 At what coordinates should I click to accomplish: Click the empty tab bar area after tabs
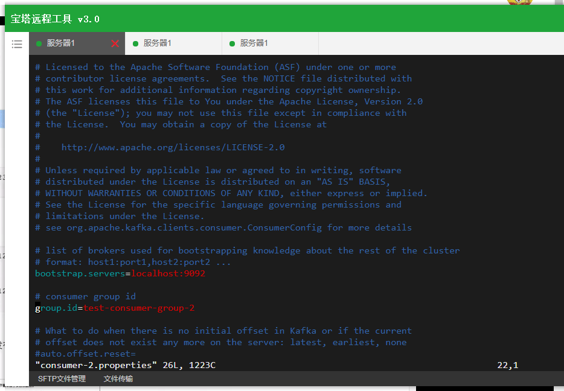pos(441,43)
